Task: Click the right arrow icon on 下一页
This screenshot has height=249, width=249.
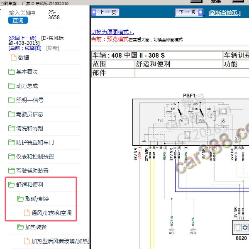Action: click(x=200, y=12)
